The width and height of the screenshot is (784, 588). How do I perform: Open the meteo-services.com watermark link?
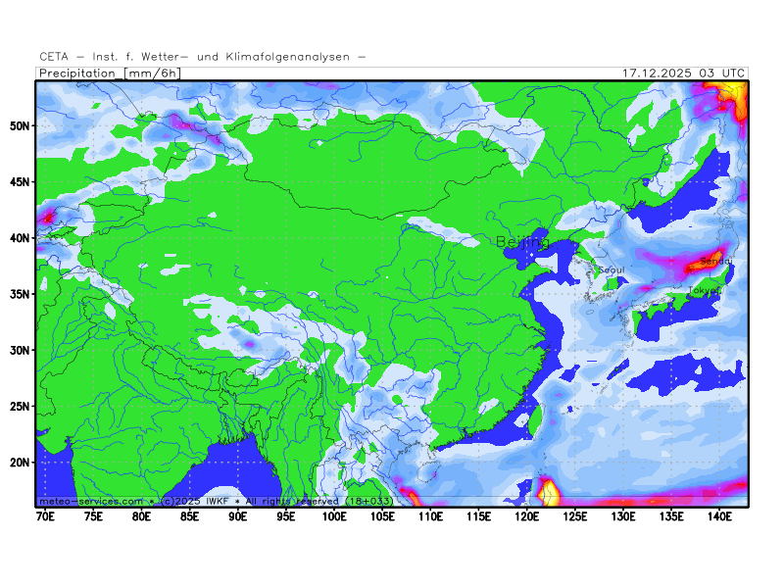pos(93,501)
